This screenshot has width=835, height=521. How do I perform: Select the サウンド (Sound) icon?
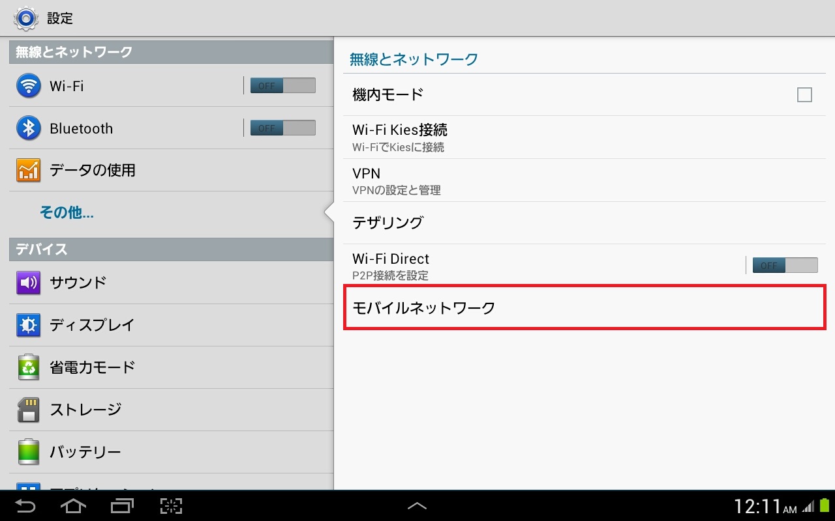click(x=27, y=282)
